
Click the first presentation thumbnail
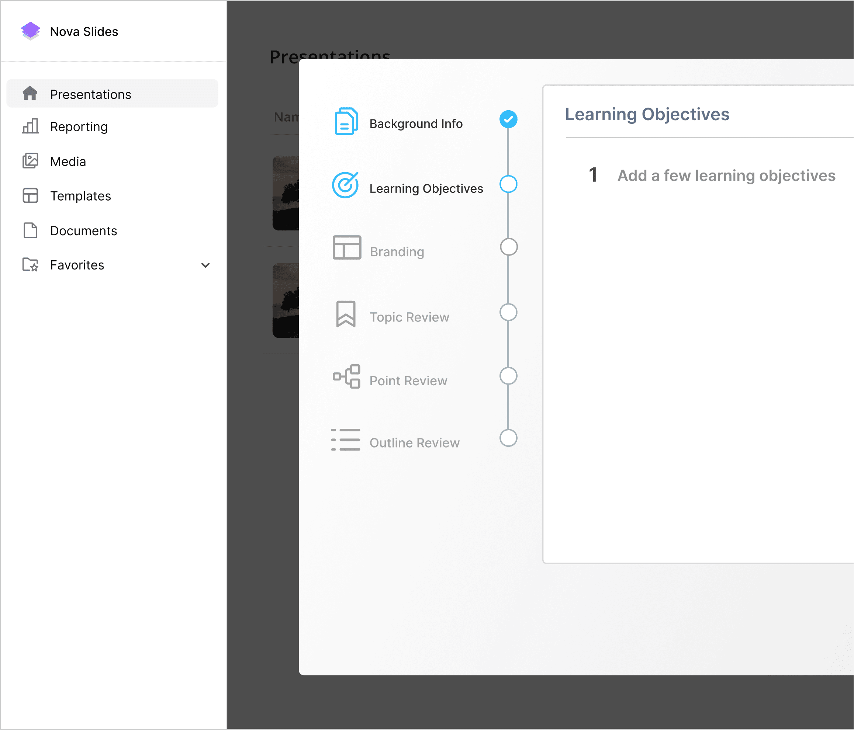coord(285,194)
